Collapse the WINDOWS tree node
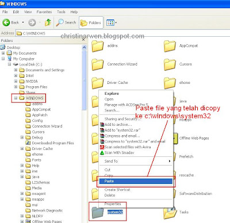The height and width of the screenshot is (223, 230). click(16, 98)
